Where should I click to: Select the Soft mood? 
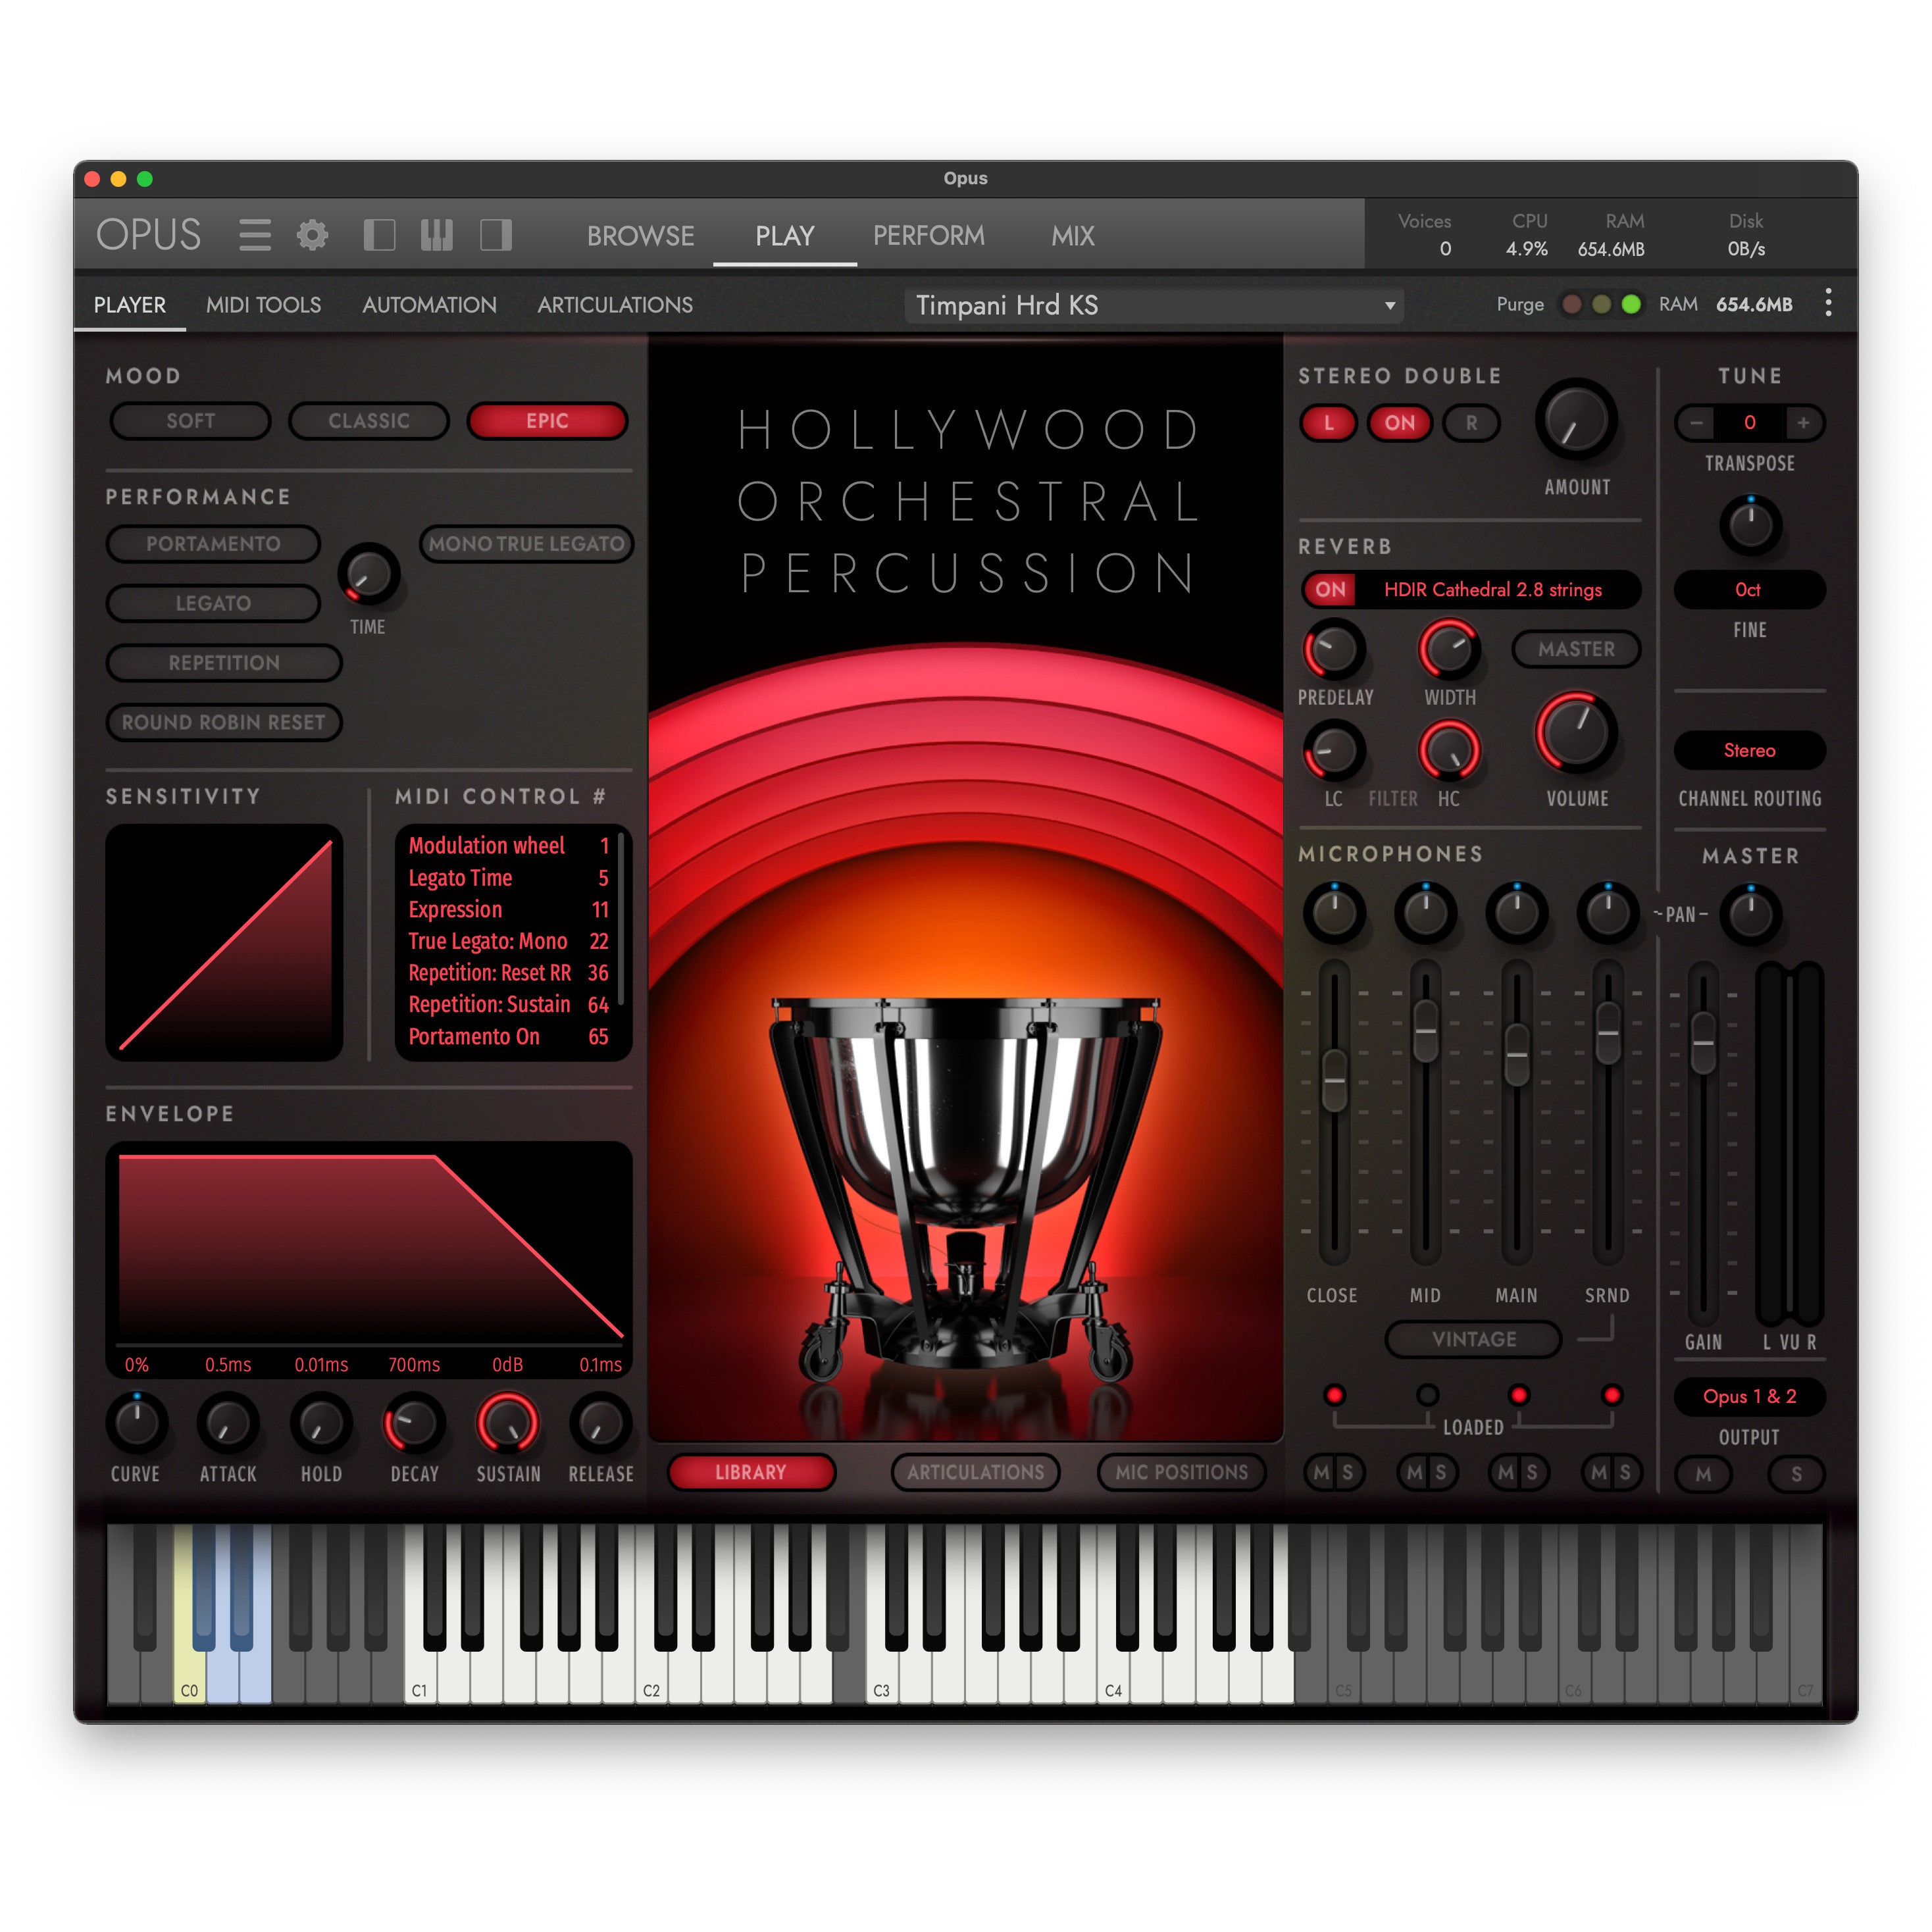click(190, 421)
